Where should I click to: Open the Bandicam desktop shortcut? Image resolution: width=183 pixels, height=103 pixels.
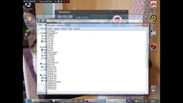[x=154, y=48]
